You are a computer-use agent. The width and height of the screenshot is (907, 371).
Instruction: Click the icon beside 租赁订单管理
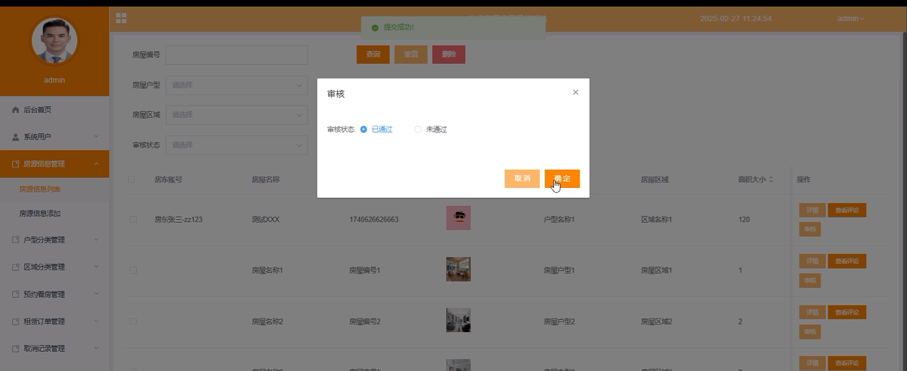[x=15, y=321]
